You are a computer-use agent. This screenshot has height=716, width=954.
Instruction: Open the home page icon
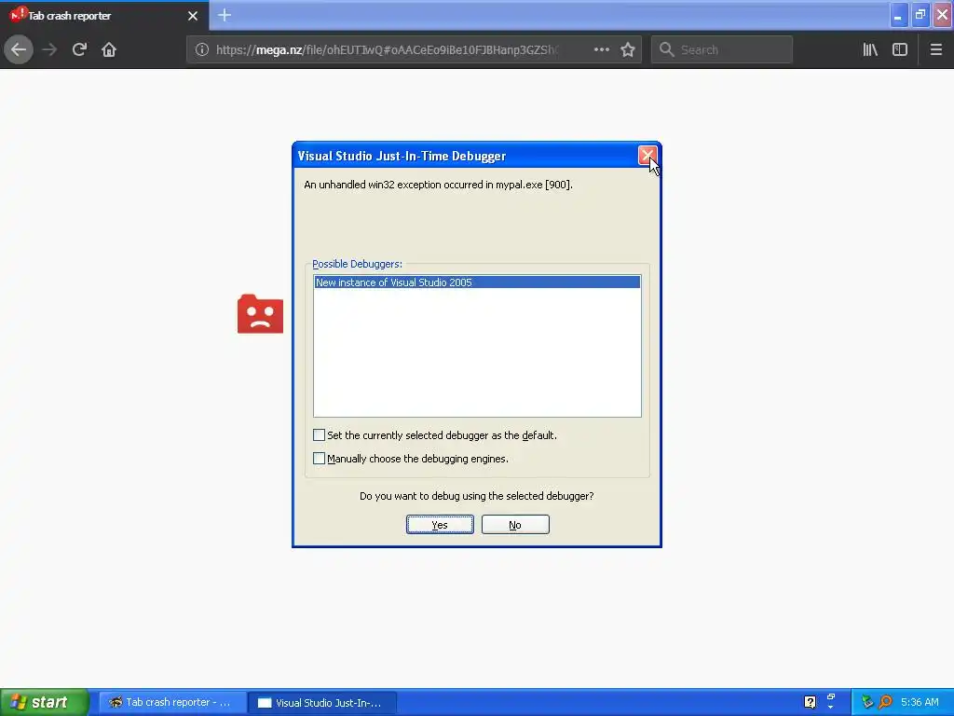click(x=109, y=49)
